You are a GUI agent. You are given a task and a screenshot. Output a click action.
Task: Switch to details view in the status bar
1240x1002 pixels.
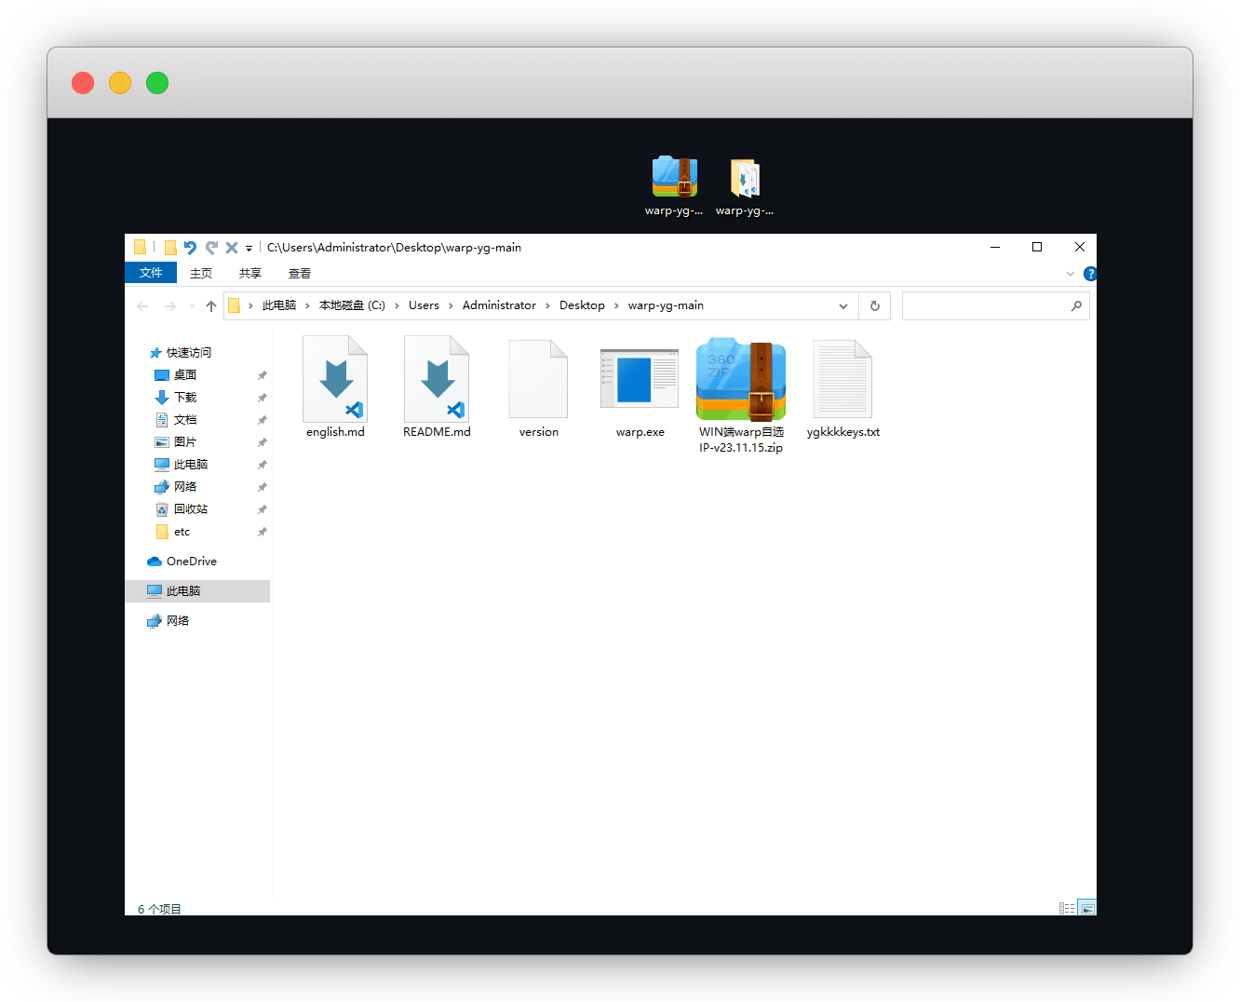[x=1067, y=908]
